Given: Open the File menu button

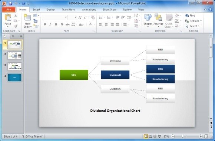Looking at the screenshot, I should point(9,10).
